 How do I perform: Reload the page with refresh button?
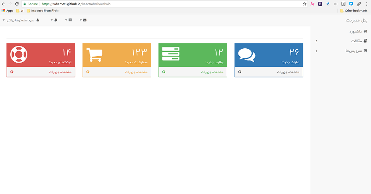17,4
